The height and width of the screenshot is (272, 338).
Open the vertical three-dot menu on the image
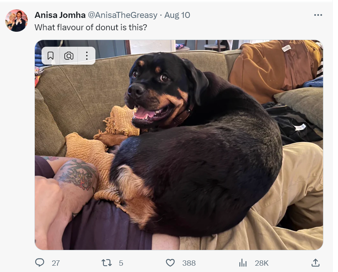click(x=87, y=56)
